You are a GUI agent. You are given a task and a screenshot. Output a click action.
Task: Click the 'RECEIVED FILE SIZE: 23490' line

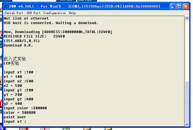34,36
